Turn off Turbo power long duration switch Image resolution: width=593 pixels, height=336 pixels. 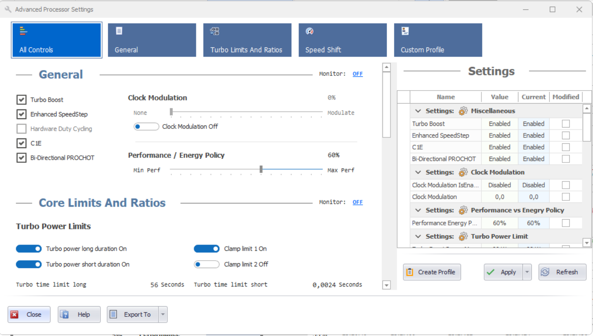[x=29, y=249]
